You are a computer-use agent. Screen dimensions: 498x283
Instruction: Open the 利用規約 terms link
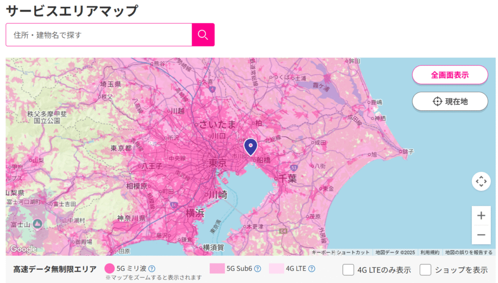(430, 252)
